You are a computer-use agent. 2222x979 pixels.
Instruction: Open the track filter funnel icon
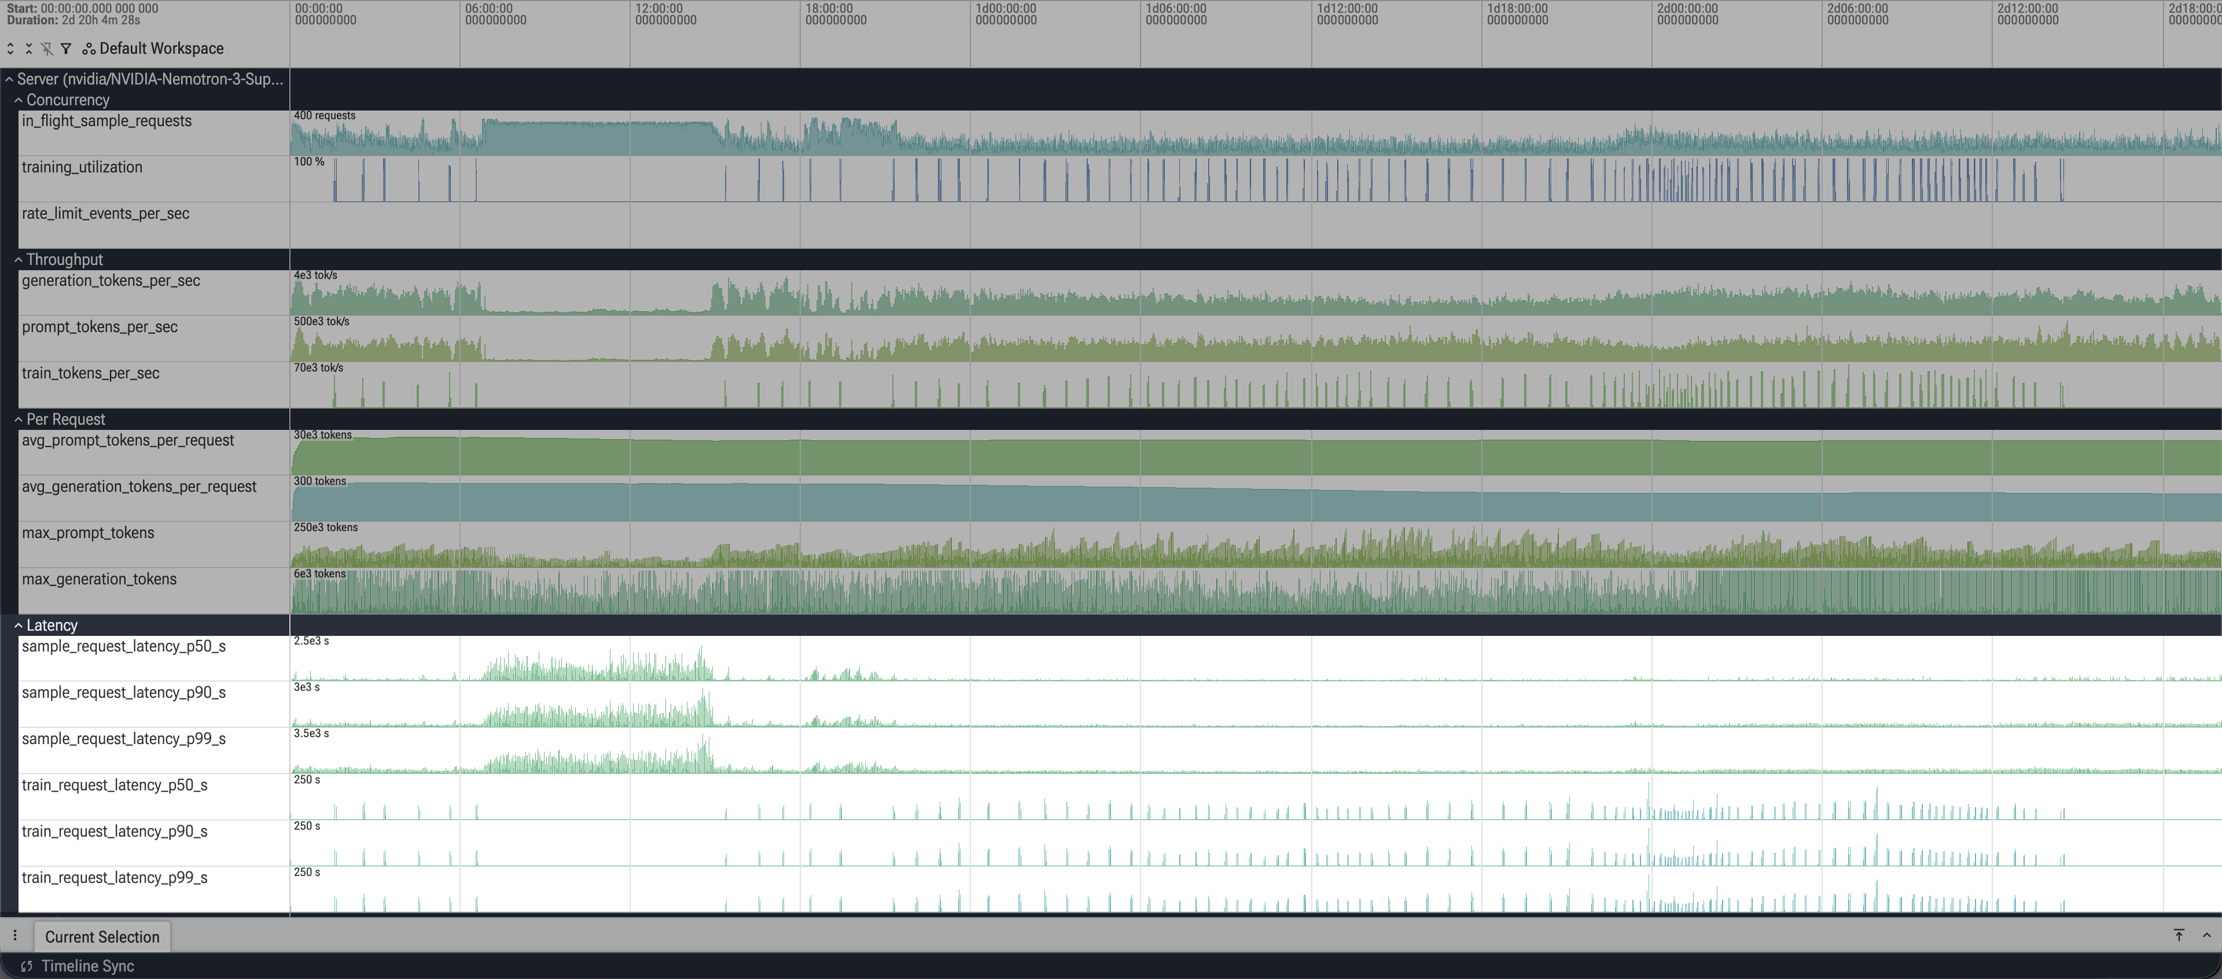65,48
